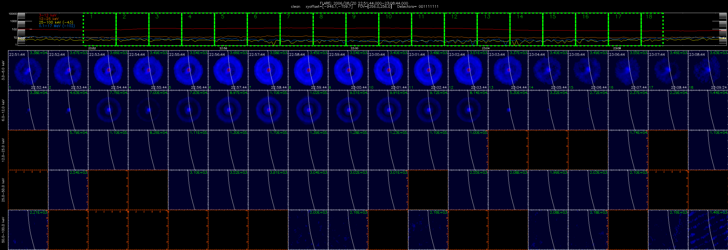The image size is (728, 250).
Task: Click the 10000 value on the count-rate axis
Action: click(x=13, y=14)
